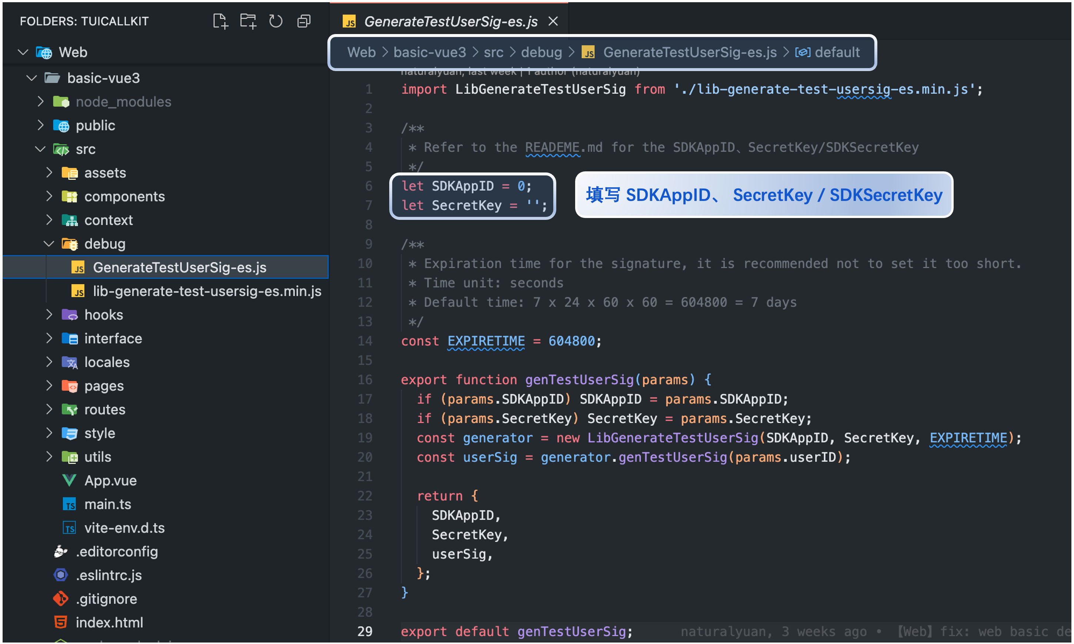Expand the components folder

pyautogui.click(x=49, y=196)
